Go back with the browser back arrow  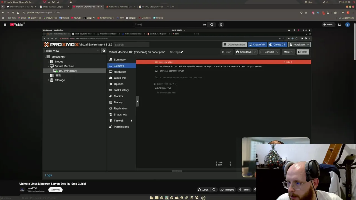tap(3, 12)
